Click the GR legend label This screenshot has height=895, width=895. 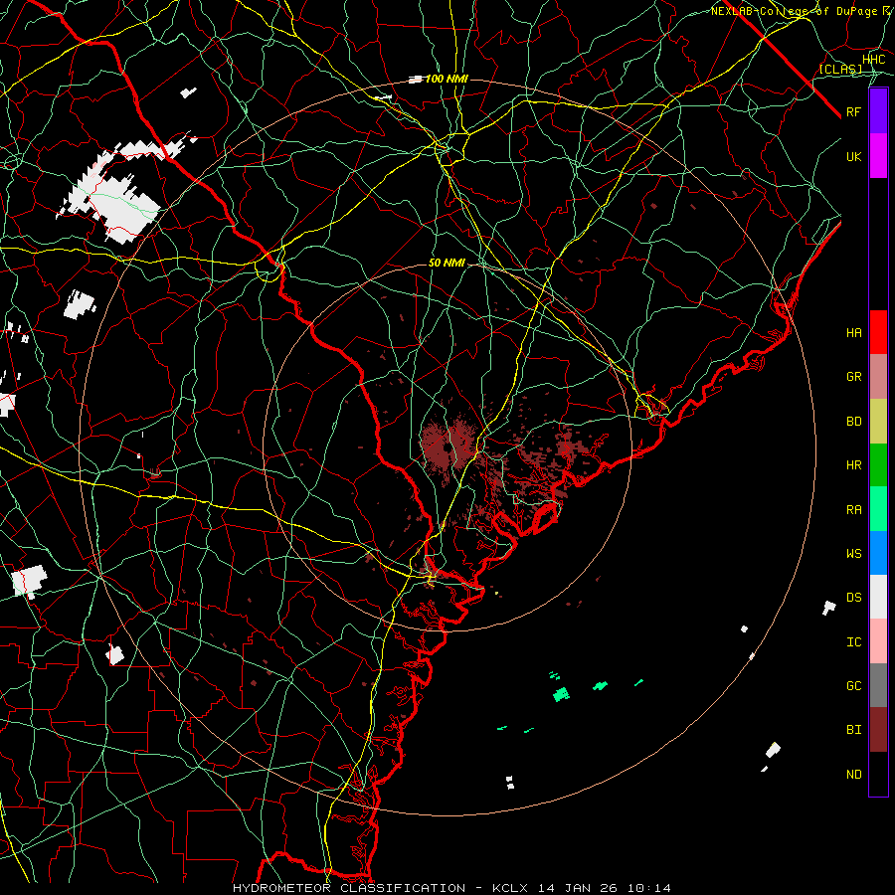(x=854, y=377)
